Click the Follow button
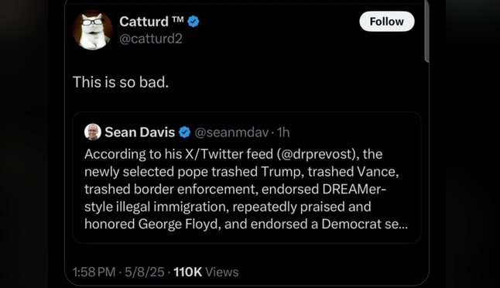This screenshot has width=500, height=288. click(x=387, y=22)
